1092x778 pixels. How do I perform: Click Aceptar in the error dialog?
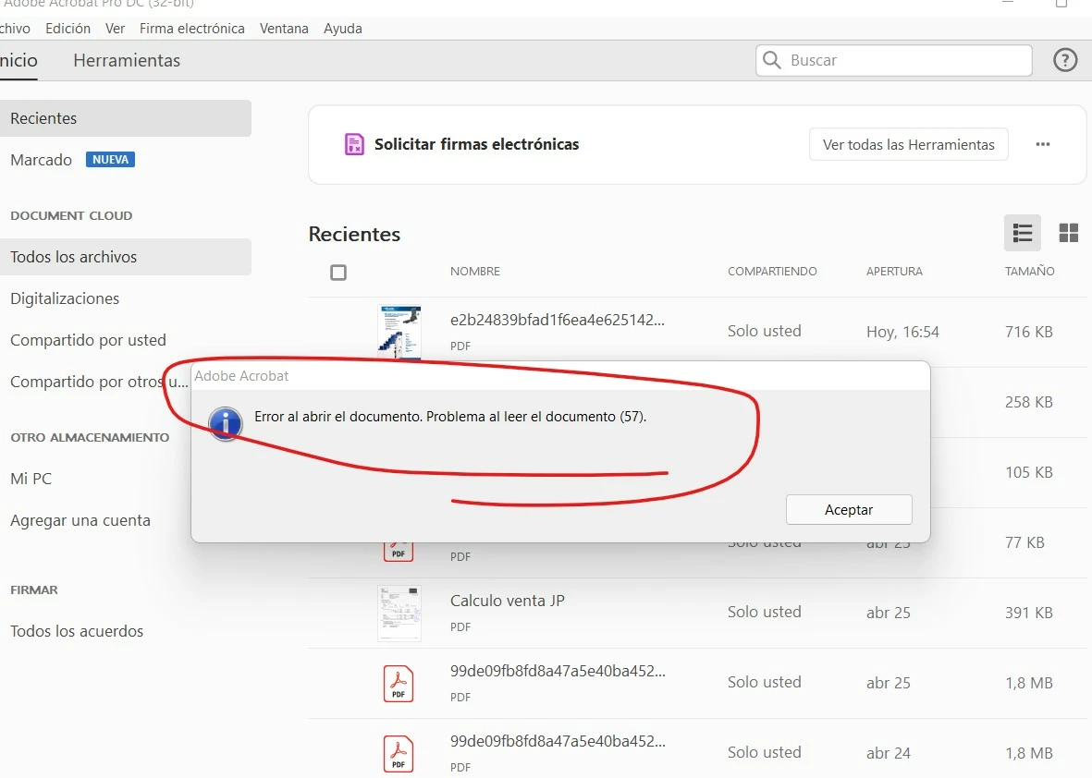click(x=849, y=509)
